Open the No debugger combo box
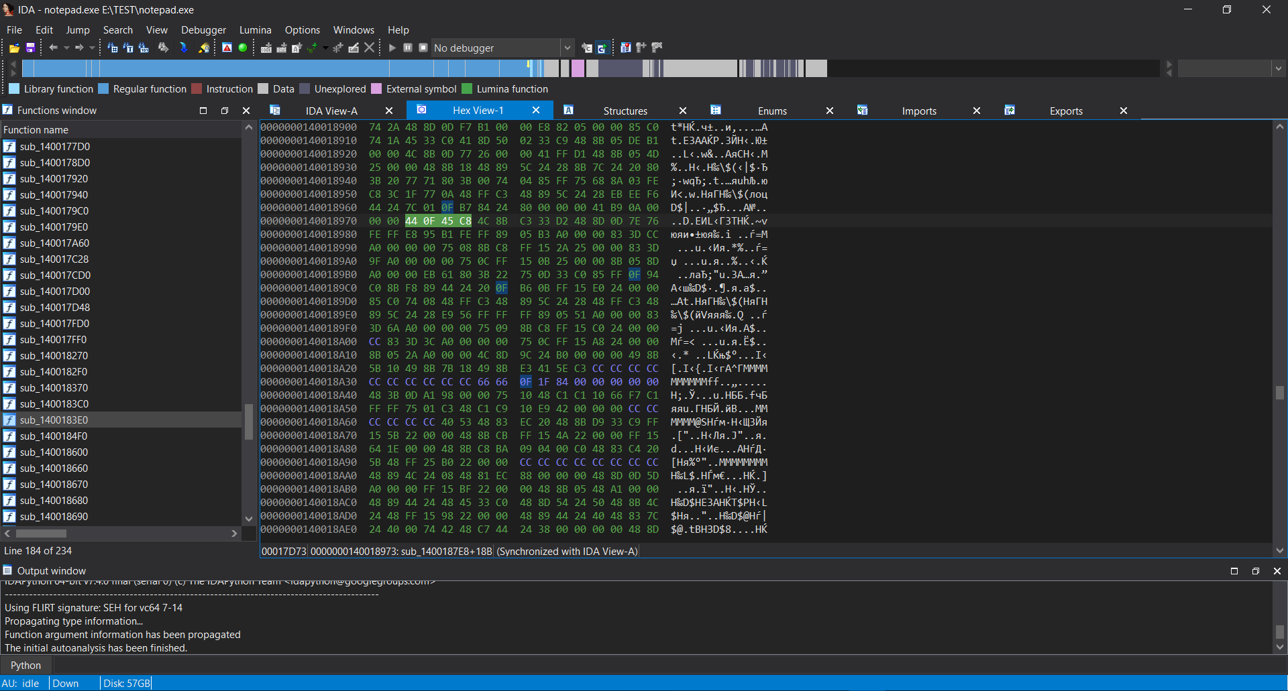Screen dimensions: 1288x691 [502, 48]
